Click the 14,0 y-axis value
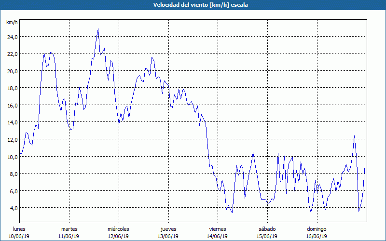The width and height of the screenshot is (386, 241). 13,122
